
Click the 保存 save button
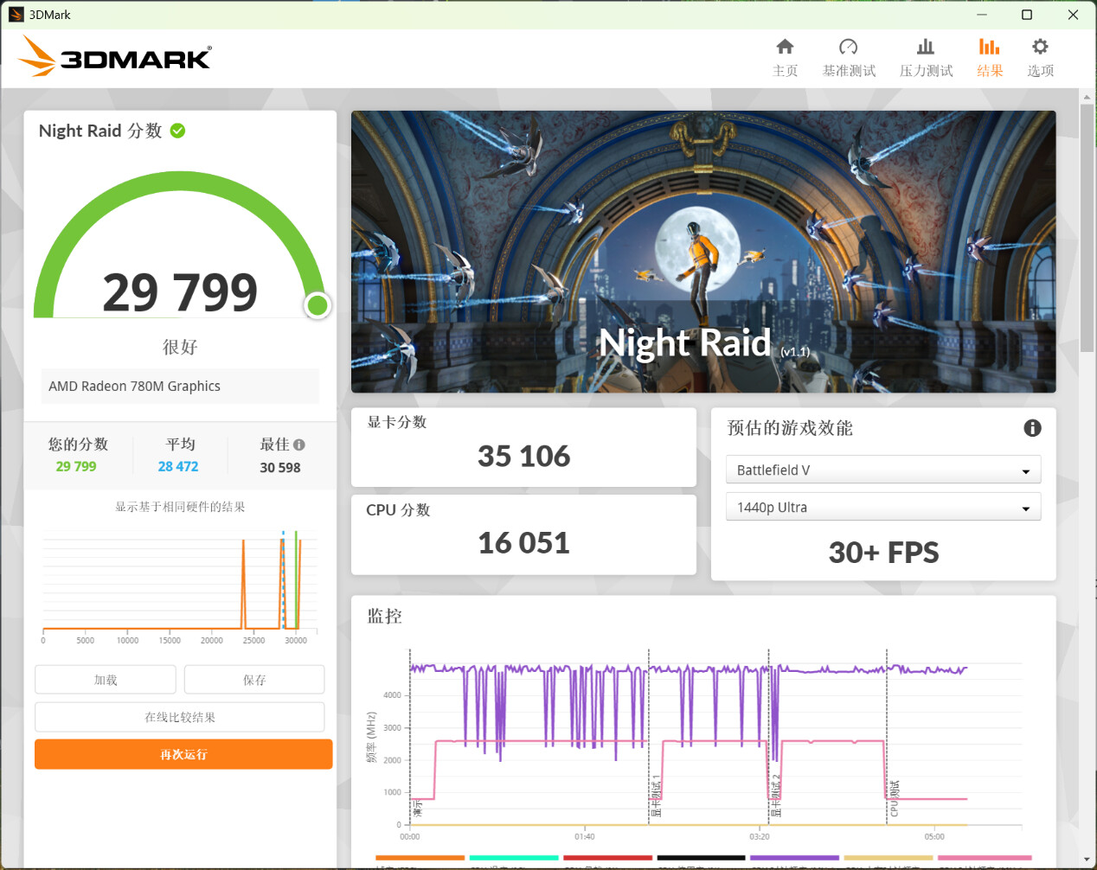pos(254,680)
